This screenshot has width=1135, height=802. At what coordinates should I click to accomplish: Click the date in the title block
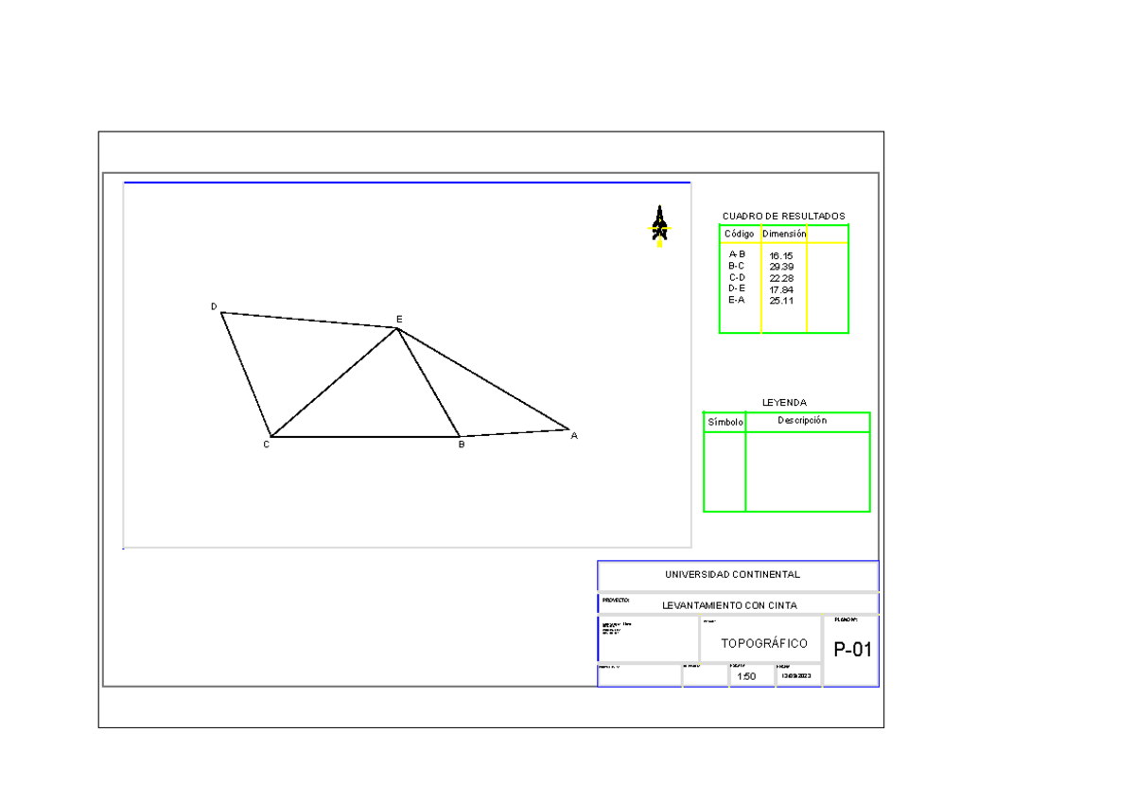pyautogui.click(x=796, y=676)
